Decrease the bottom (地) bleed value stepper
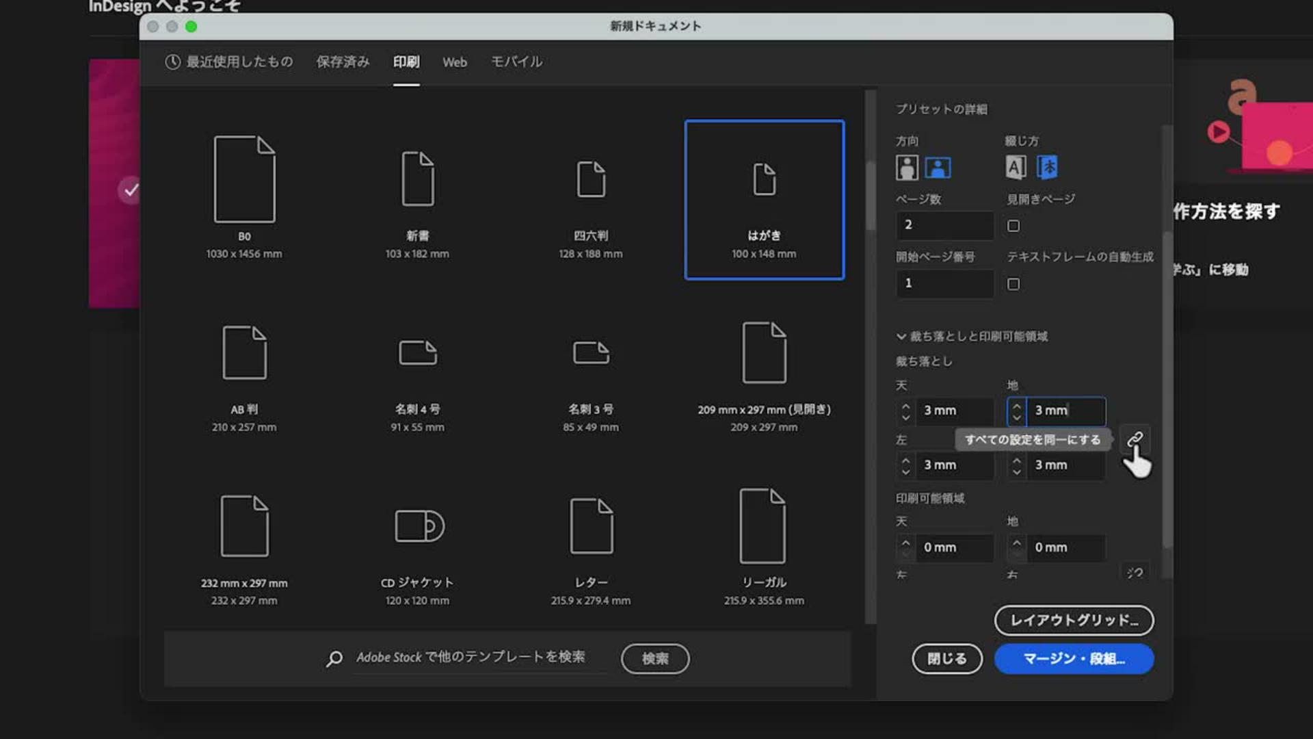Screen dimensions: 1313x739 (1017, 417)
